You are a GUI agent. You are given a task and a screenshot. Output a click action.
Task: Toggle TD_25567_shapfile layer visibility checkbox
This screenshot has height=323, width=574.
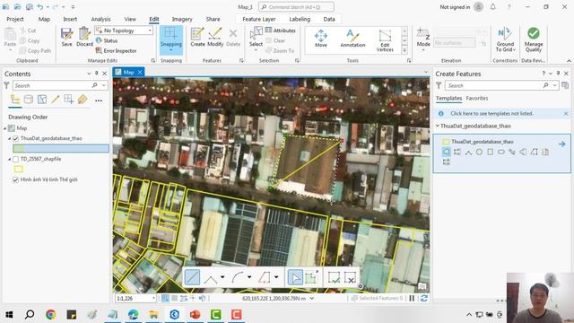click(15, 159)
